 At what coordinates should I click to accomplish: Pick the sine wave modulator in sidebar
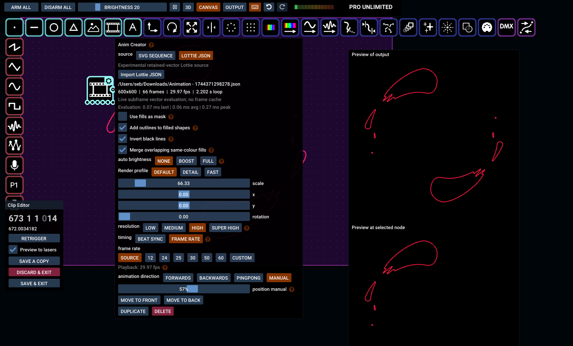[x=15, y=86]
